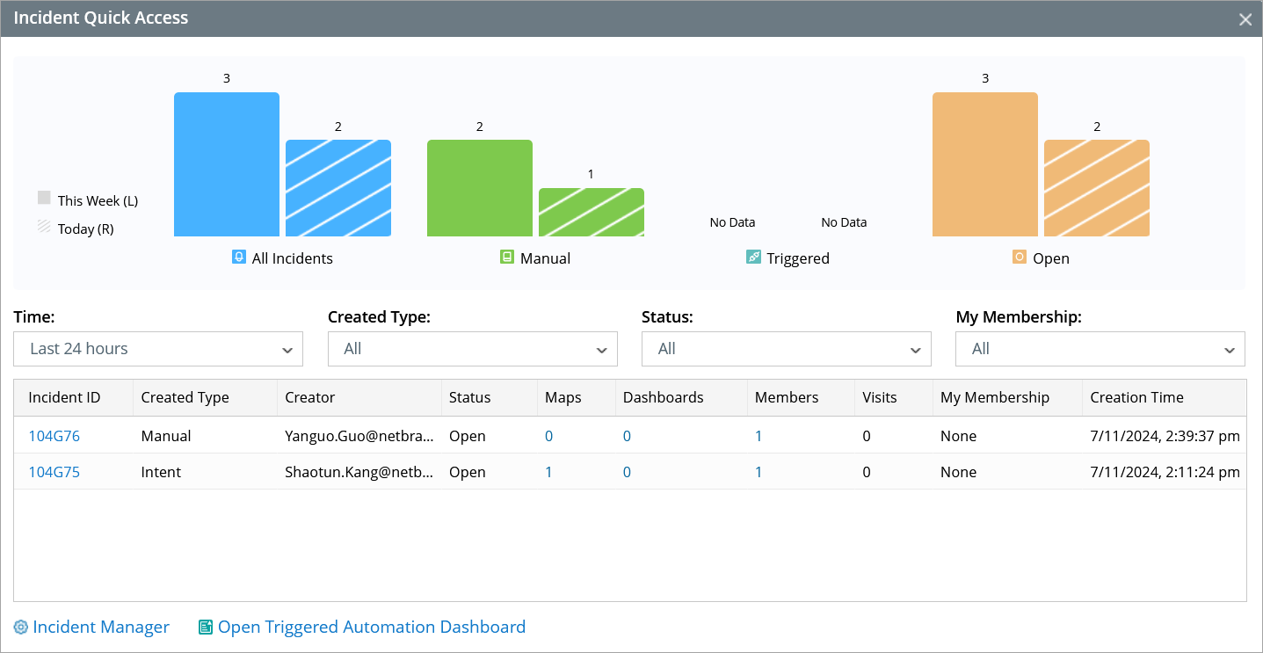Expand the Time dropdown showing Last 24 hours
The width and height of the screenshot is (1263, 653).
click(x=158, y=349)
